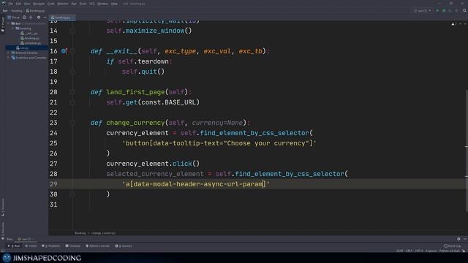Image resolution: width=468 pixels, height=263 pixels.
Task: Click change_currency() breadcrumb at editor bottom
Action: tap(103, 233)
